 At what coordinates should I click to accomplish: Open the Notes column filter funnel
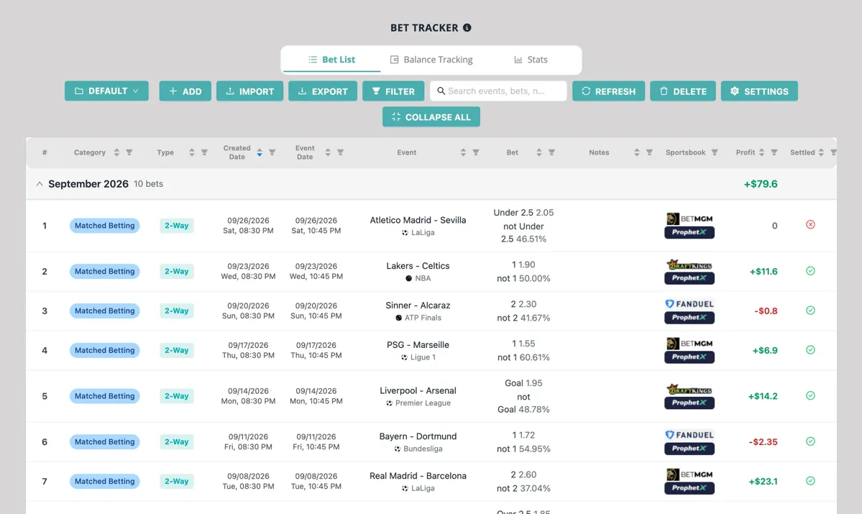pyautogui.click(x=649, y=152)
